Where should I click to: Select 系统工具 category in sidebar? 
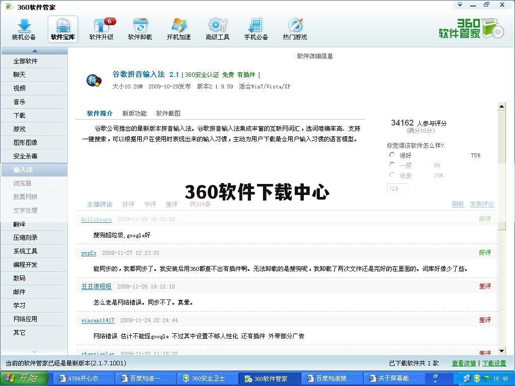35,251
